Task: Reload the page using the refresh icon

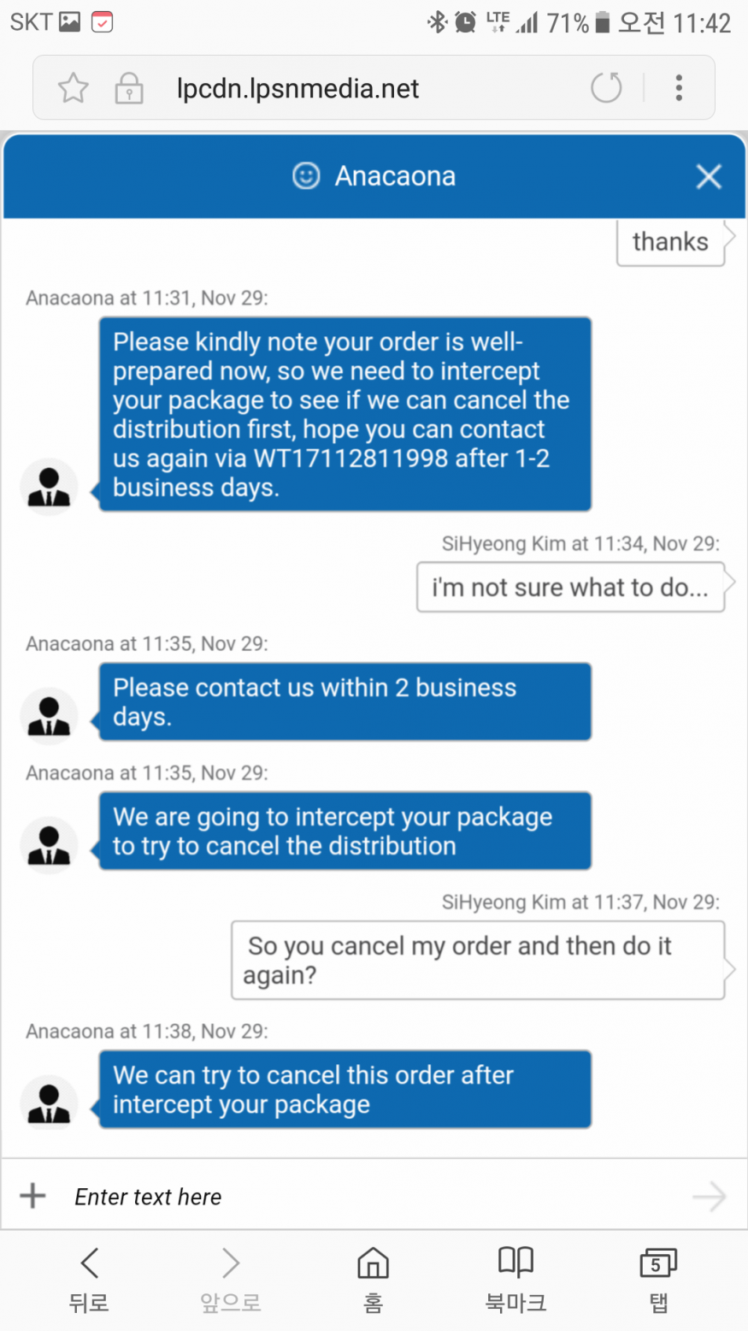Action: (606, 87)
